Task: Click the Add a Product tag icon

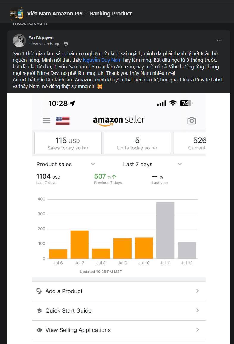Action: tap(39, 291)
